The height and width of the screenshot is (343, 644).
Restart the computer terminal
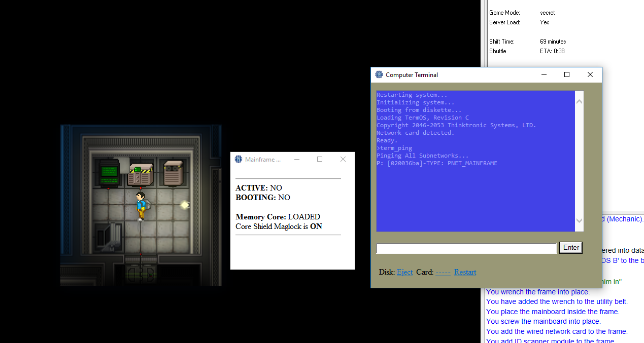coord(465,272)
